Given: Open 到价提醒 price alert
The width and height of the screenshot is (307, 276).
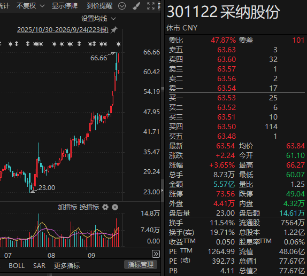Looking at the screenshot, I should tap(99, 6).
